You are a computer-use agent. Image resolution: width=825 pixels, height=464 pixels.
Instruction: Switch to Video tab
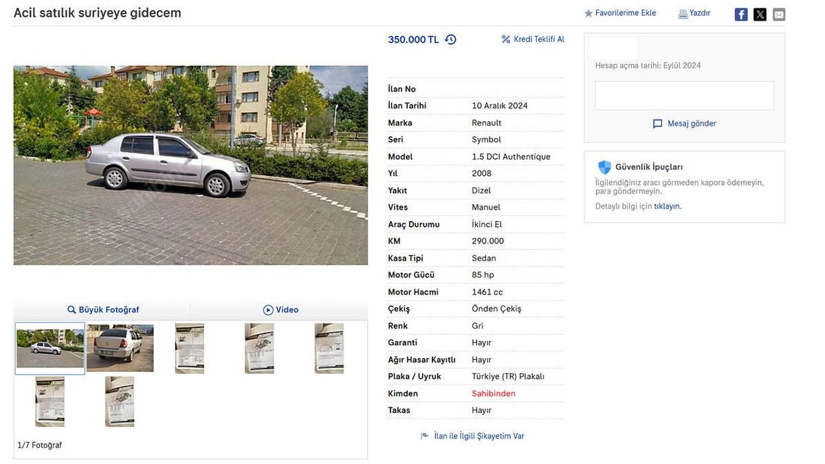point(280,310)
